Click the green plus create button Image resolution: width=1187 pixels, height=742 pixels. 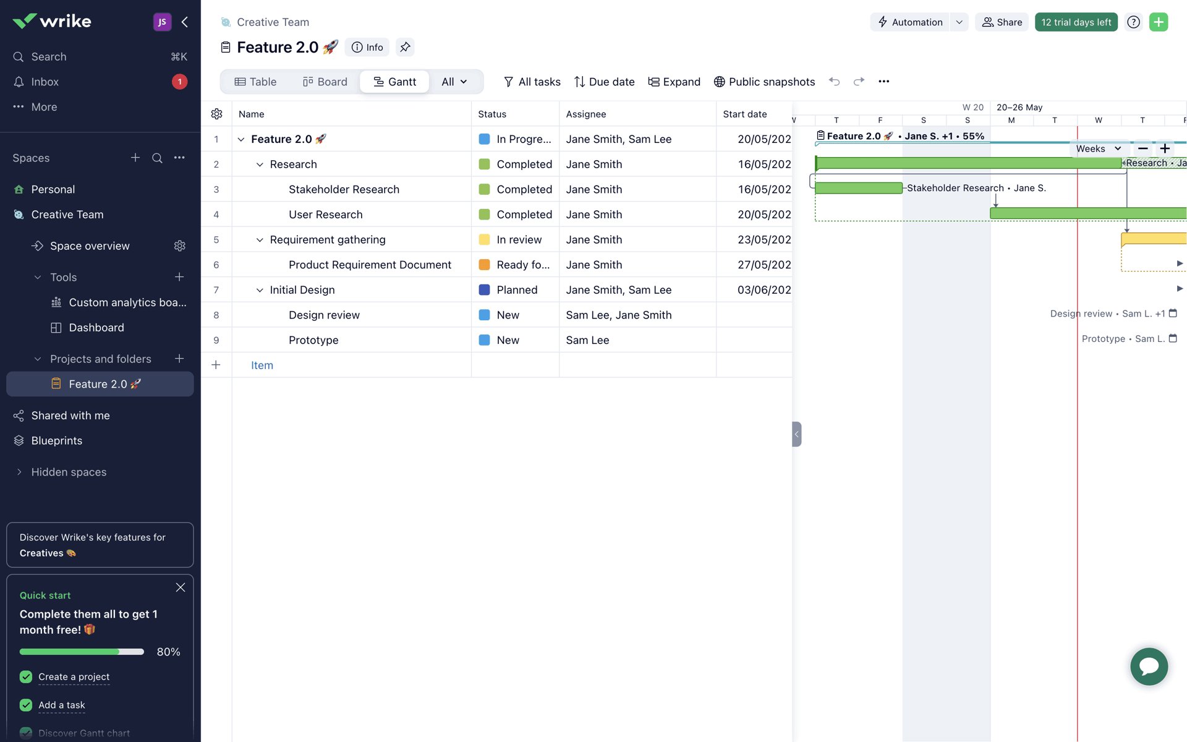(1159, 22)
